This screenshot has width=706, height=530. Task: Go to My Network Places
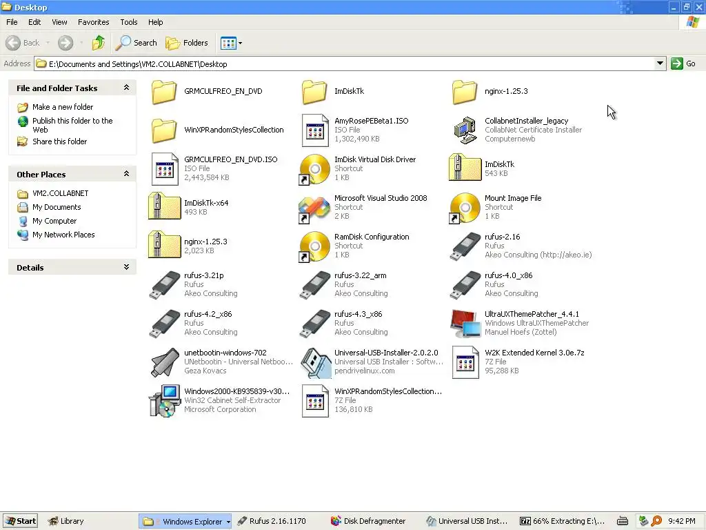click(x=63, y=235)
